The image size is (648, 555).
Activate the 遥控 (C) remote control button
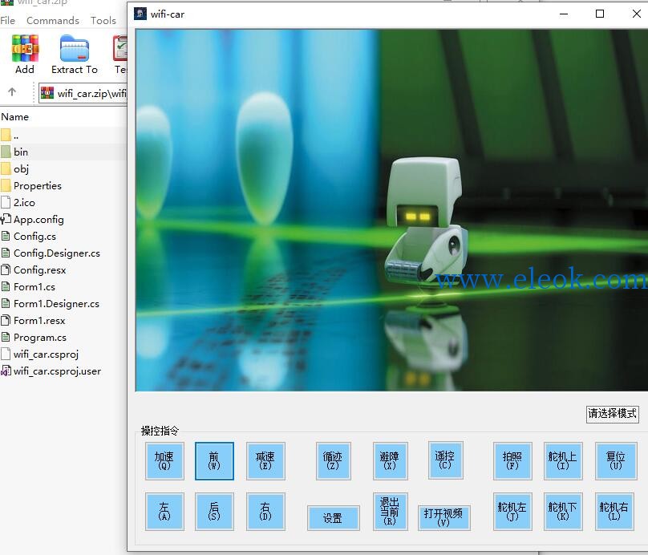(445, 460)
